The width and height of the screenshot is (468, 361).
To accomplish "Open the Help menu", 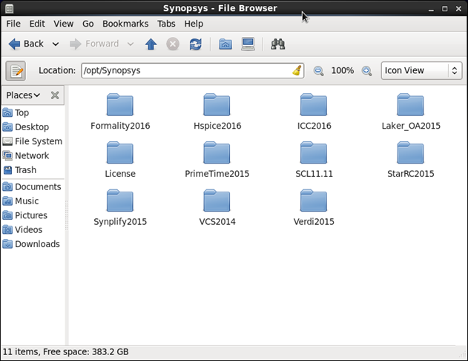I will [x=194, y=24].
